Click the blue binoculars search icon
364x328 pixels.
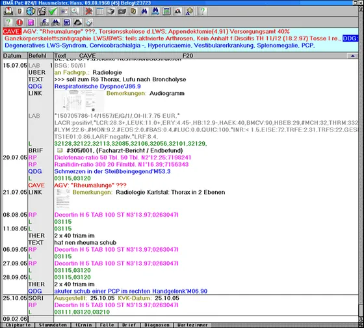pyautogui.click(x=144, y=11)
